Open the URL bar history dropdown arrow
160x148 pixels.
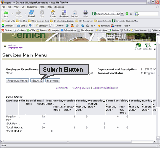(x=122, y=14)
